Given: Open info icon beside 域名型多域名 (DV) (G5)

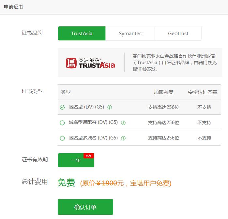Looking at the screenshot, I should (x=123, y=138).
